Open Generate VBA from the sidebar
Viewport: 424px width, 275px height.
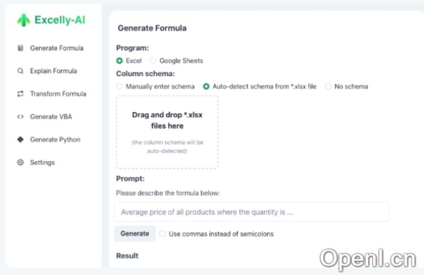click(51, 117)
